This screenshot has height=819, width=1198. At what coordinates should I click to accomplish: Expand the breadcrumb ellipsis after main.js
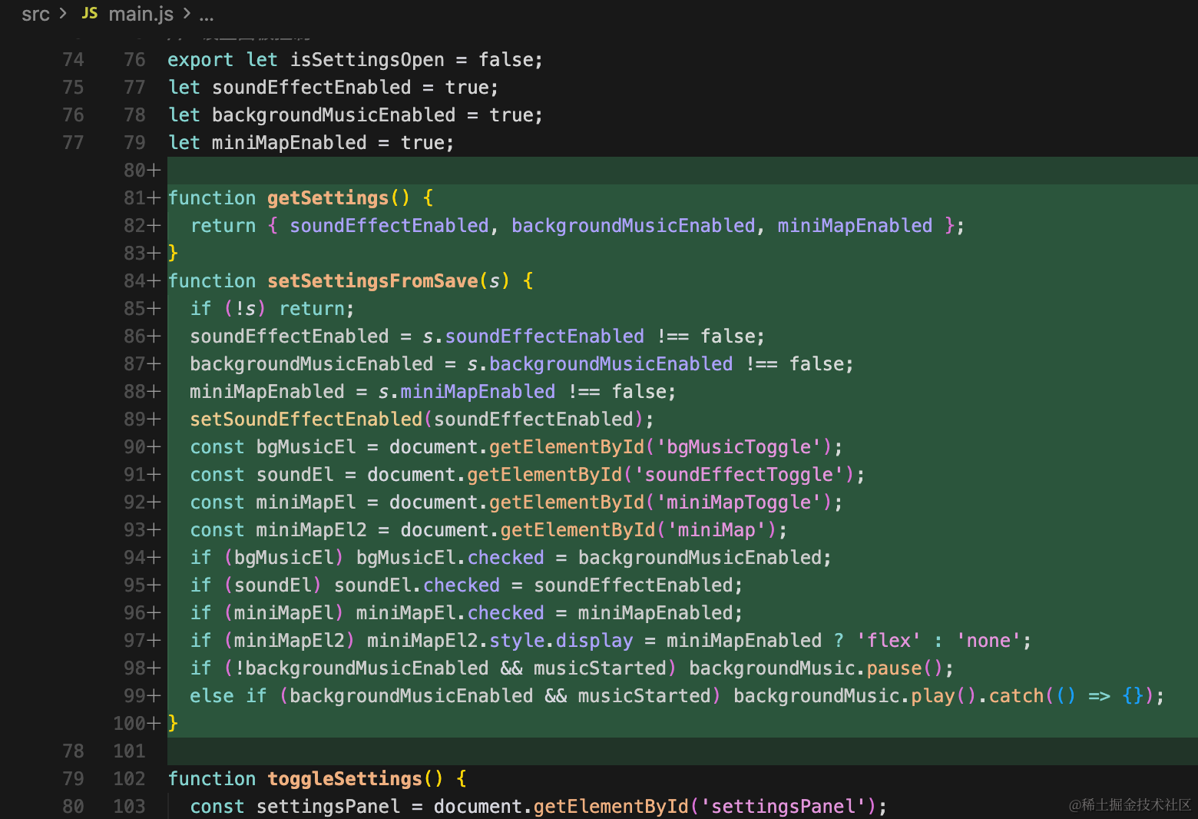pos(207,14)
